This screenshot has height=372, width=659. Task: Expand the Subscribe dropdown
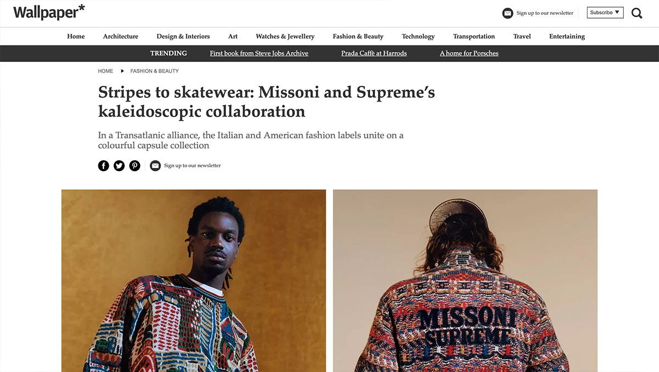[605, 13]
